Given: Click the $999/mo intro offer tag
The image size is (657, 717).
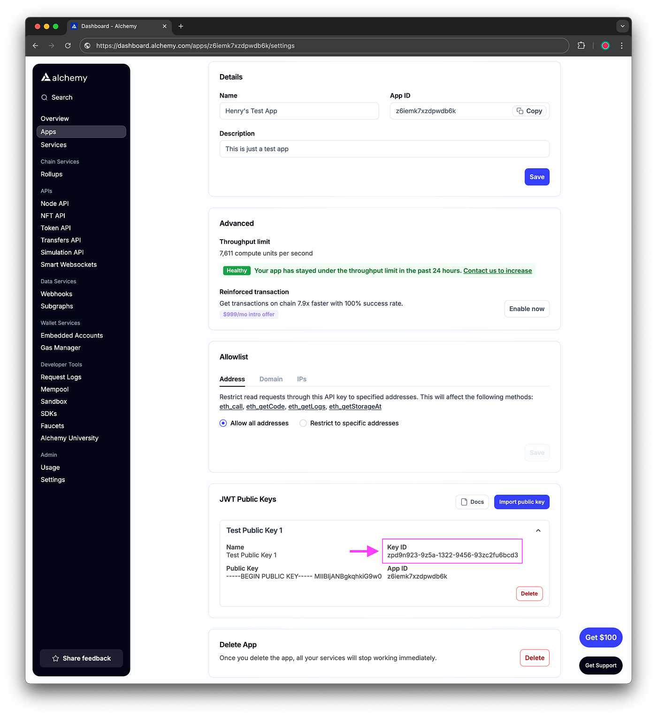Looking at the screenshot, I should coord(249,314).
